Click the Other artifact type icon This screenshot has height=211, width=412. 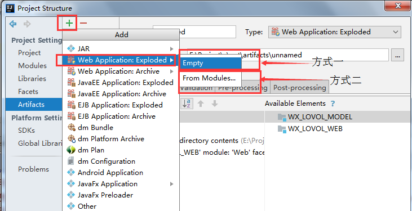pos(71,206)
